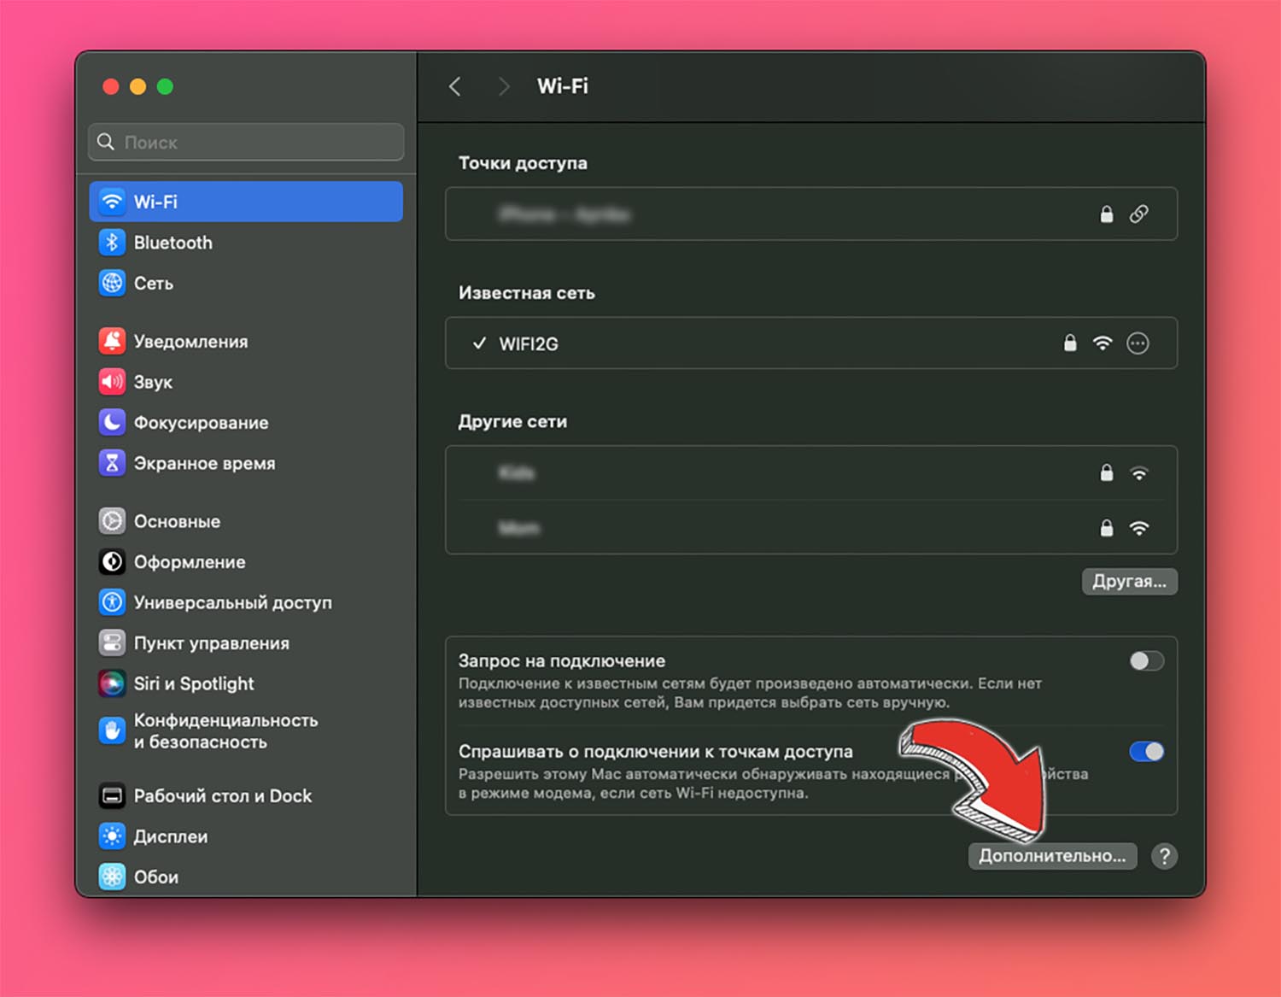
Task: Click the Wi-Fi title in the header
Action: click(563, 86)
